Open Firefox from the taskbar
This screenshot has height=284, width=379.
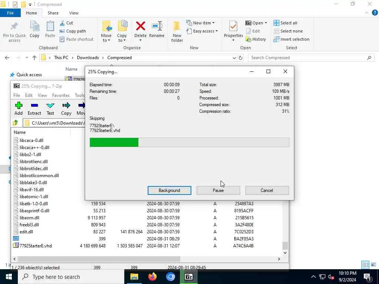(152, 277)
